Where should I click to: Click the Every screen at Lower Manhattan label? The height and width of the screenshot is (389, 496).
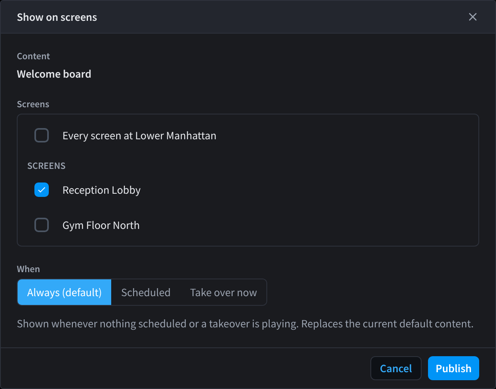[139, 136]
